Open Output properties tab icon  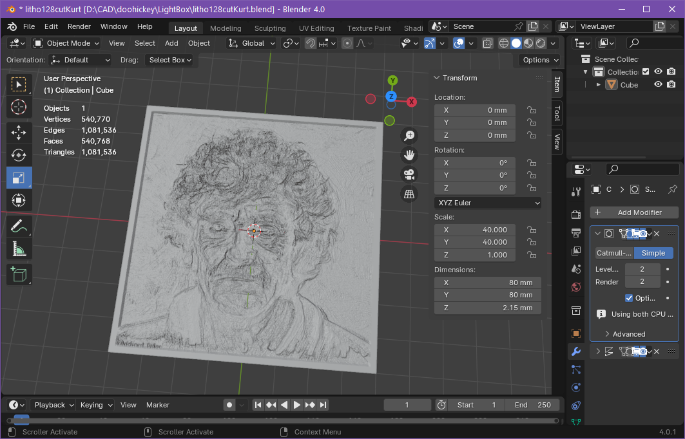576,232
